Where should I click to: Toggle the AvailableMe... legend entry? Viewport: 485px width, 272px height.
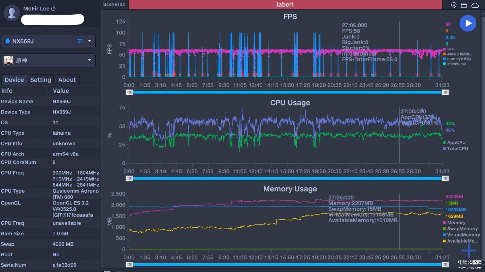point(460,241)
